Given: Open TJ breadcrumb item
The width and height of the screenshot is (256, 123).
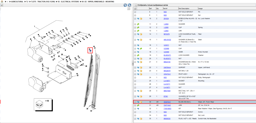Looking at the screenshot, I should pos(27,2).
